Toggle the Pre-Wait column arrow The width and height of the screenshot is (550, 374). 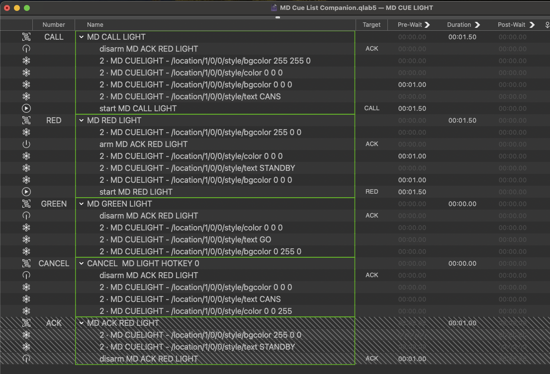(x=427, y=25)
